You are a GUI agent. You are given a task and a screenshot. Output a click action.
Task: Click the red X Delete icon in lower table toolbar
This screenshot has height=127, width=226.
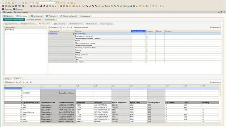24,82
